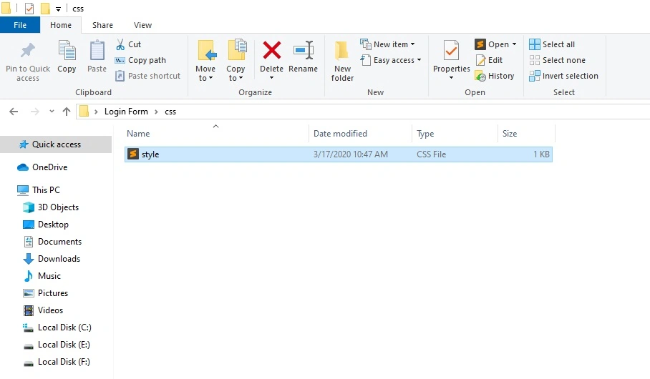Viewport: 650px width, 379px height.
Task: Create a New folder
Action: point(342,61)
